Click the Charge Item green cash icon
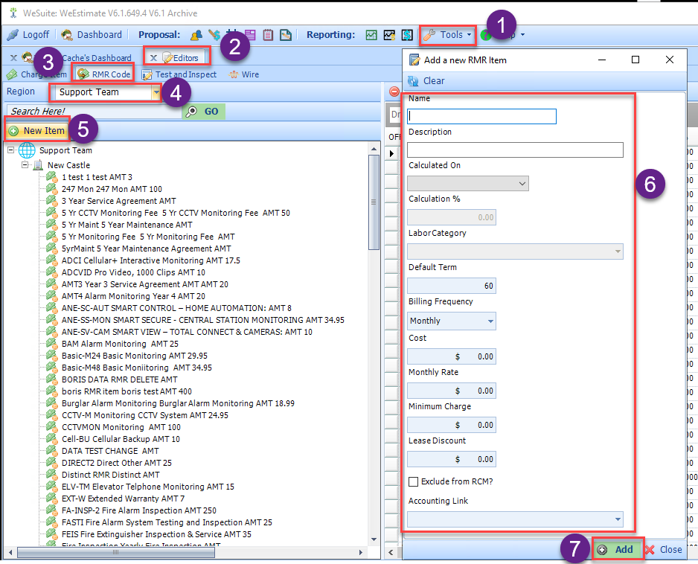 pos(12,74)
